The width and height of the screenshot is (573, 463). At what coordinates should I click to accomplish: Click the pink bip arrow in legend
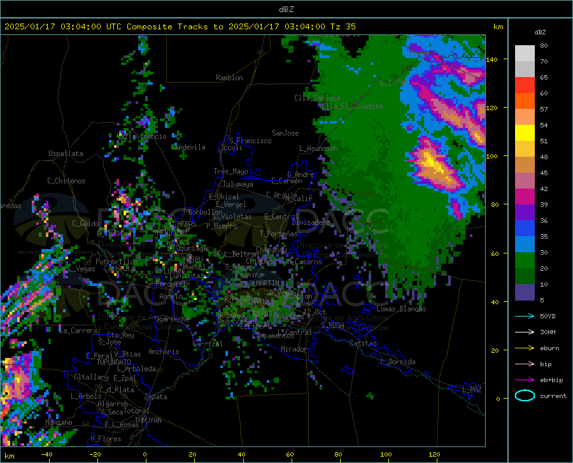[x=525, y=364]
